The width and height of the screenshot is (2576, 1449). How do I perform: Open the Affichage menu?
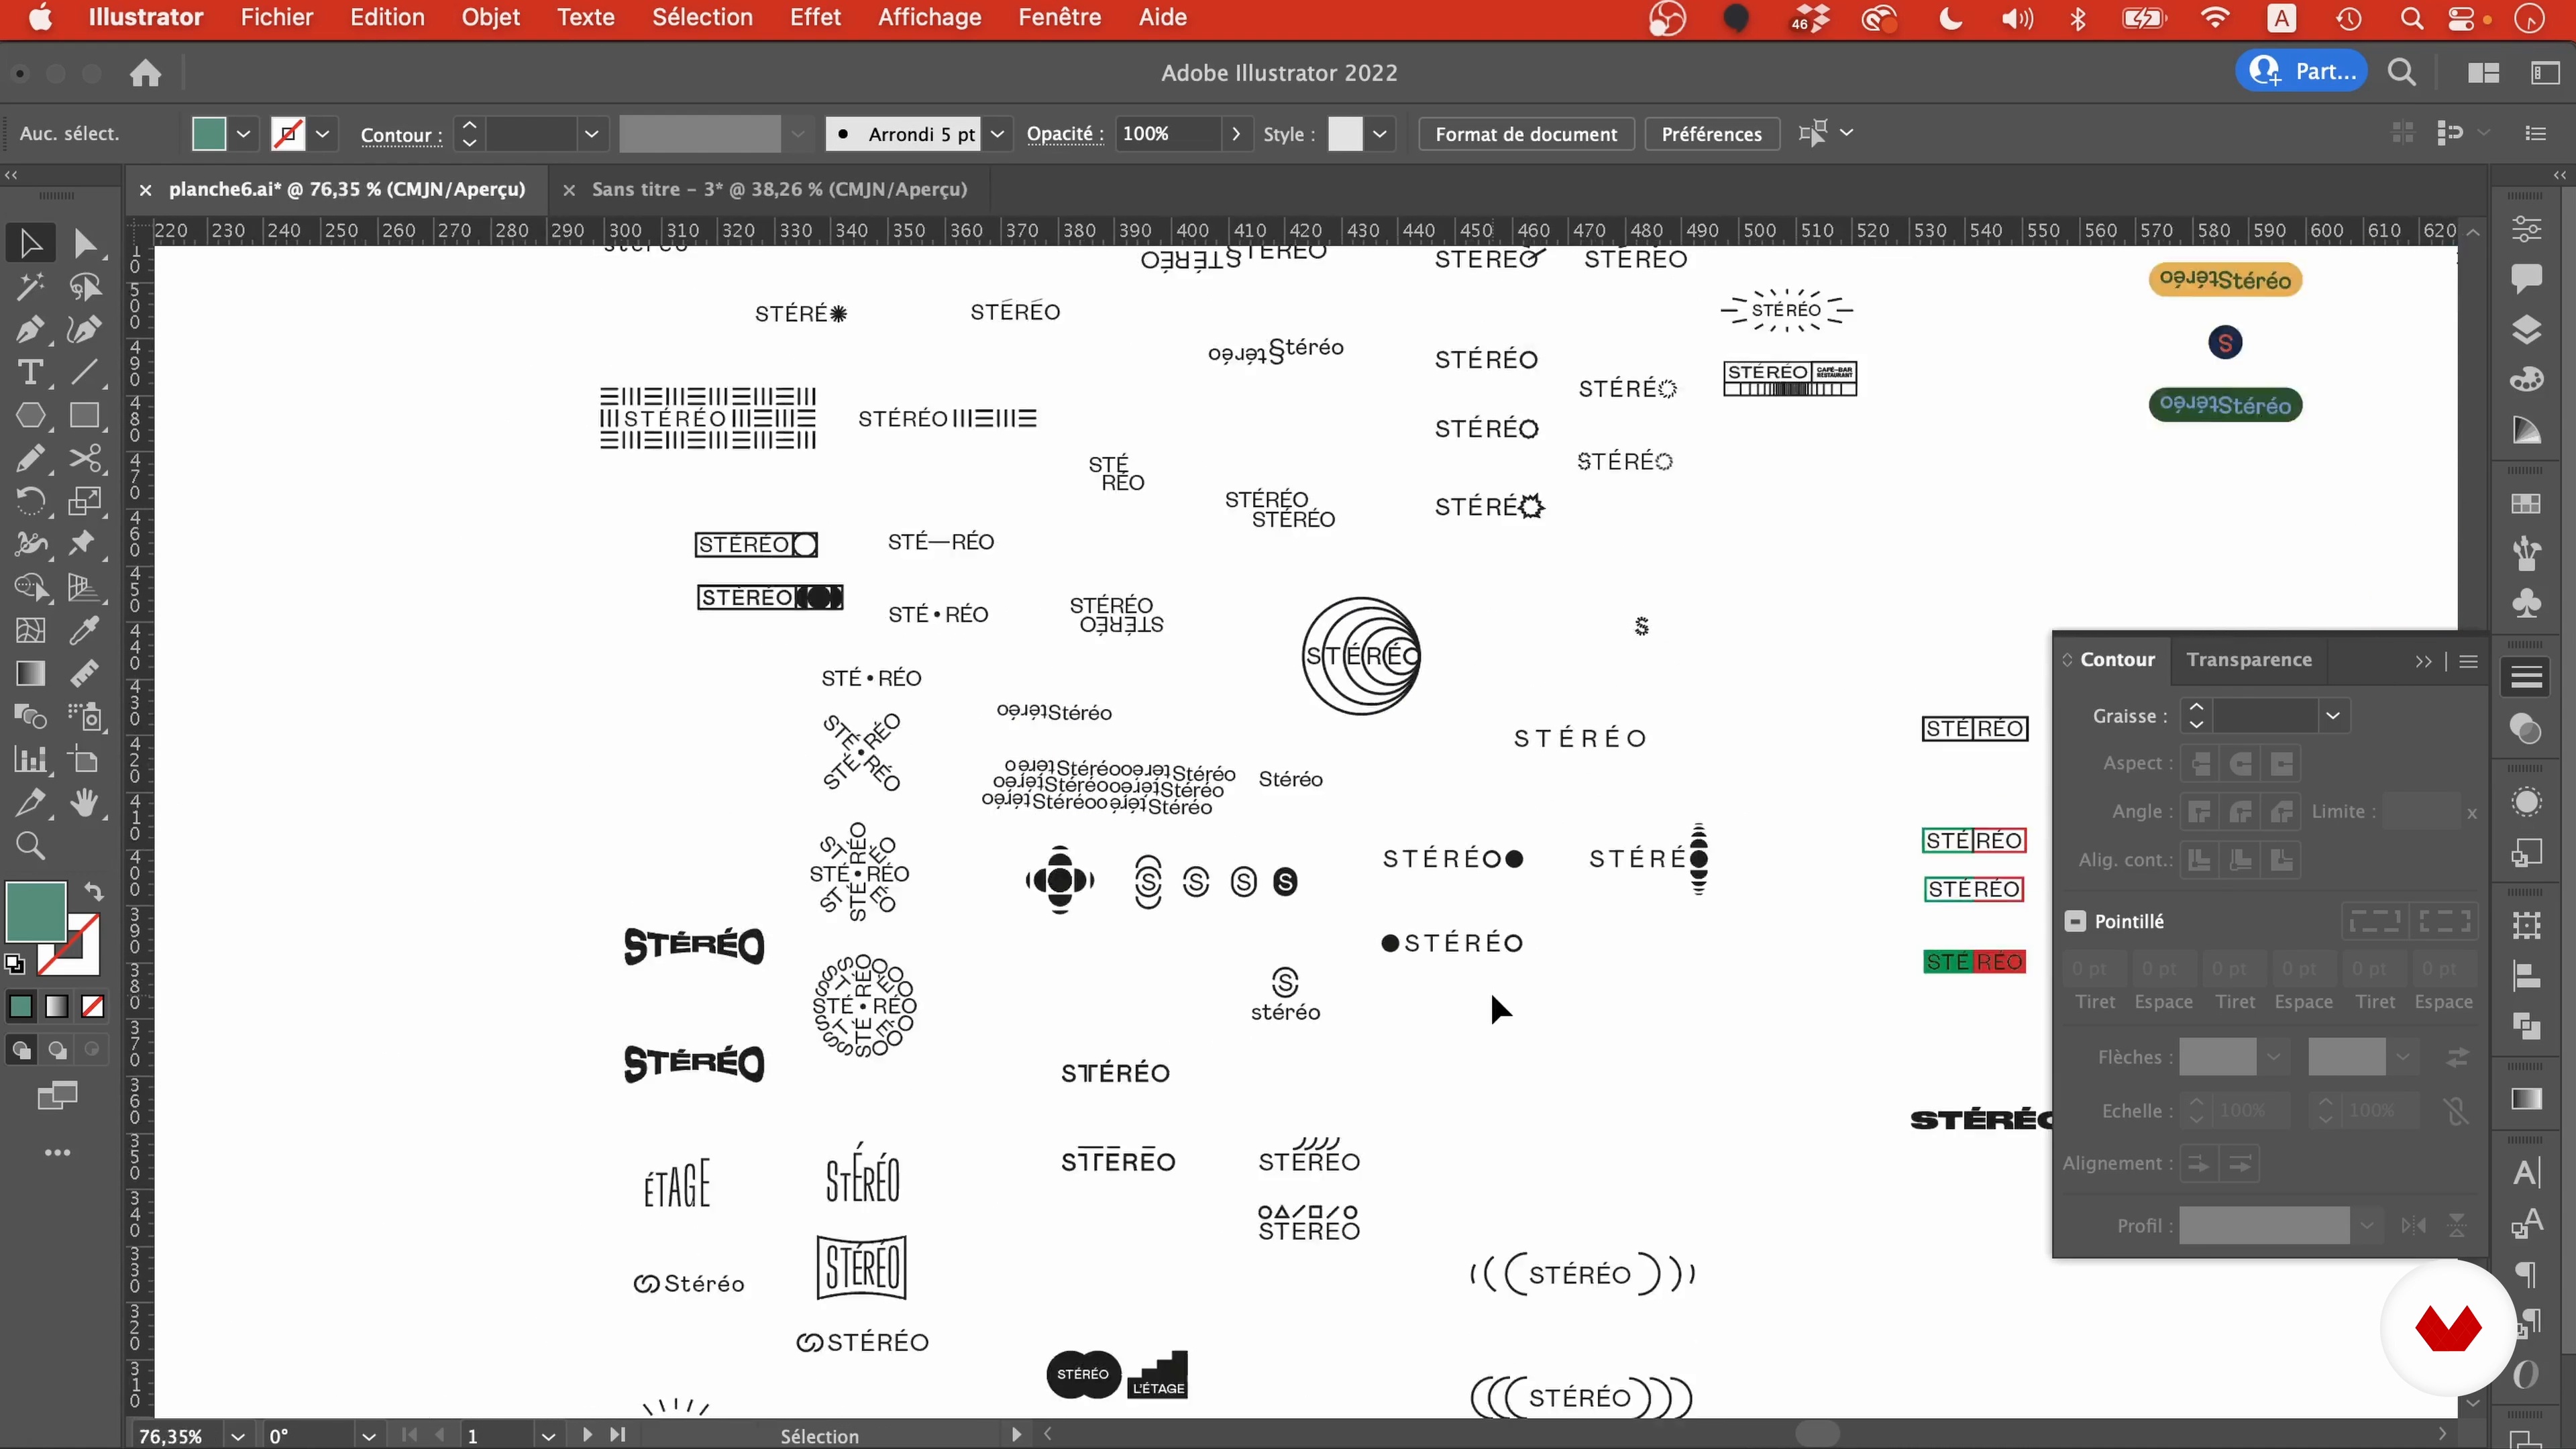[x=929, y=17]
